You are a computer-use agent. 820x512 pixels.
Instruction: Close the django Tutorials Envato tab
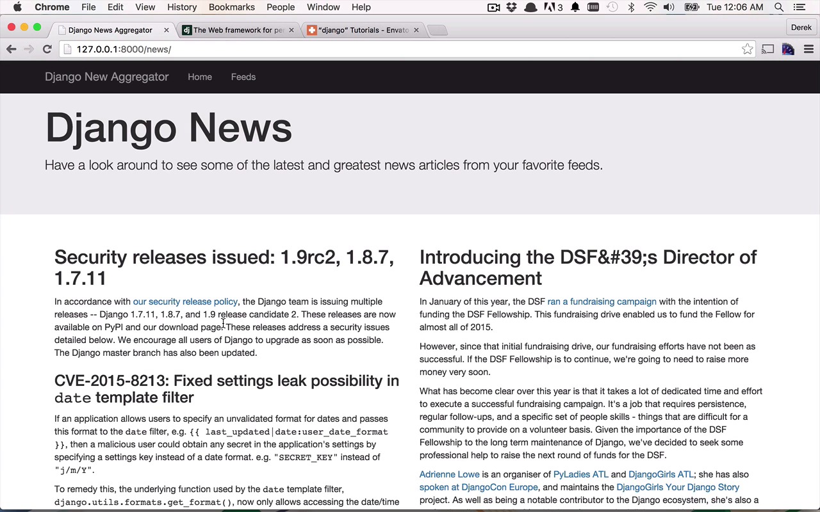416,30
